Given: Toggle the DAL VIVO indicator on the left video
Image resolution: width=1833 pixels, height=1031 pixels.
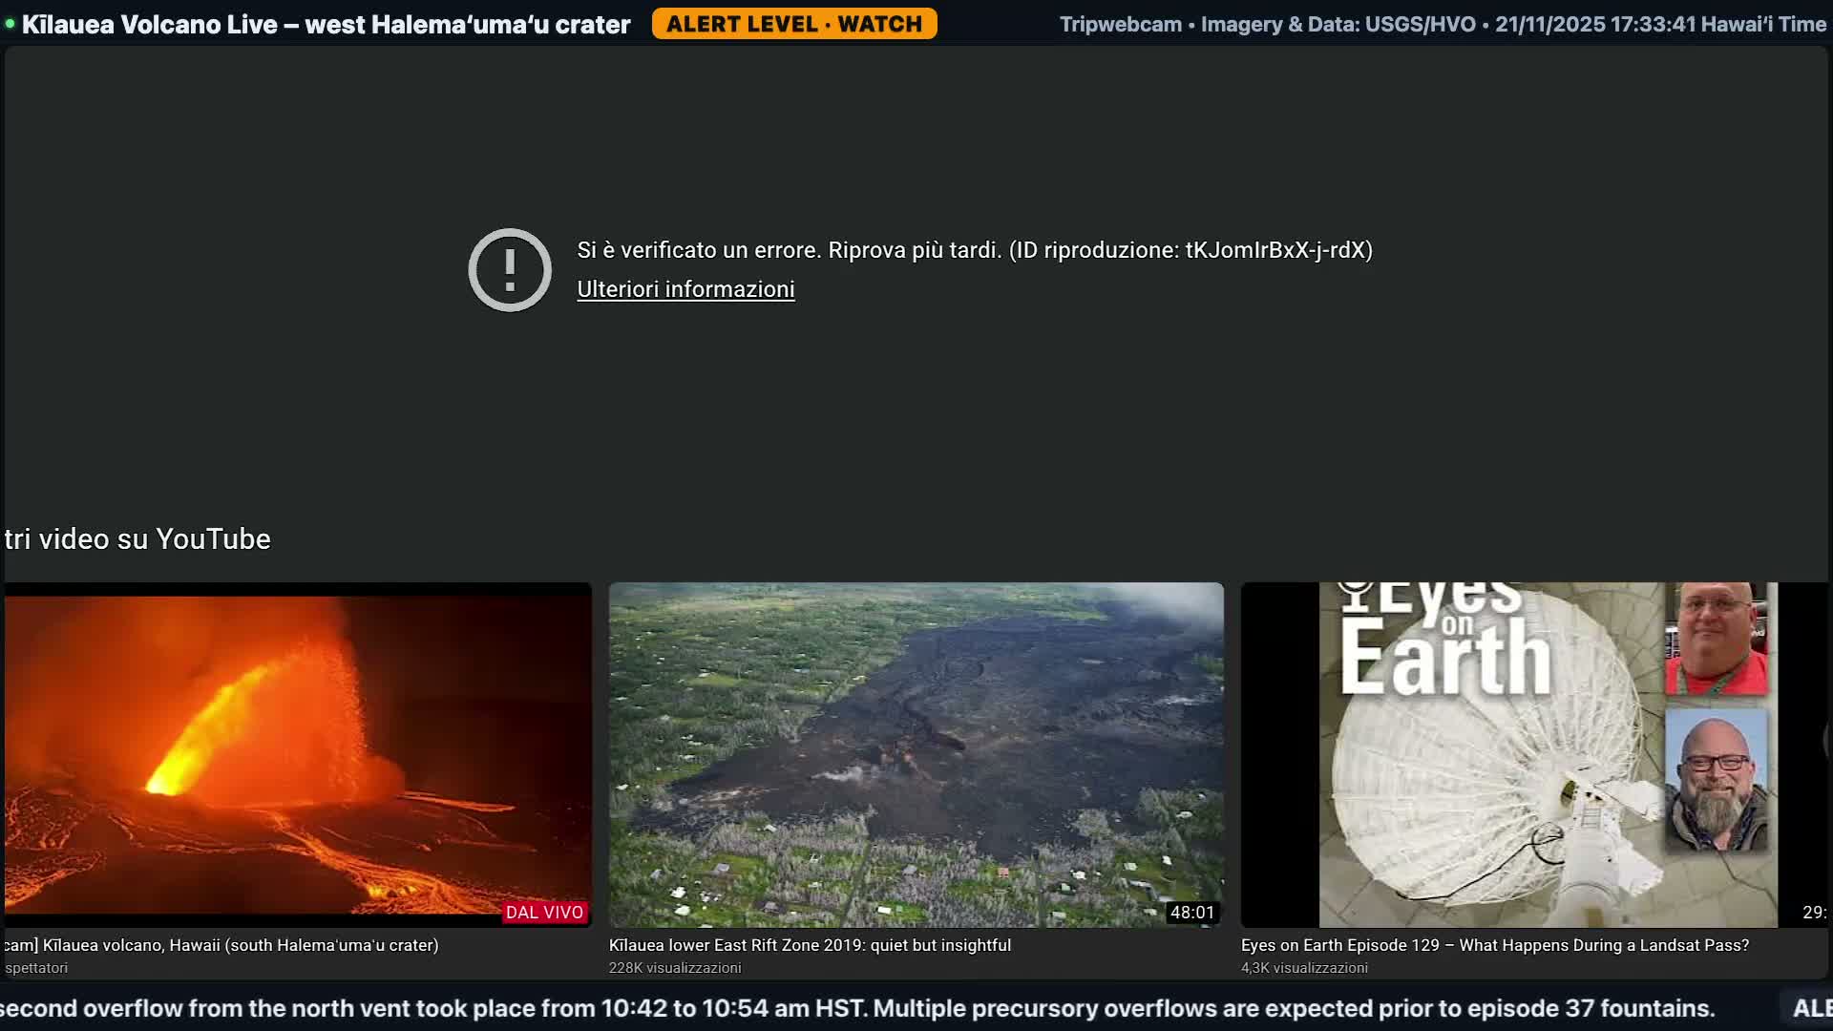Looking at the screenshot, I should (544, 912).
